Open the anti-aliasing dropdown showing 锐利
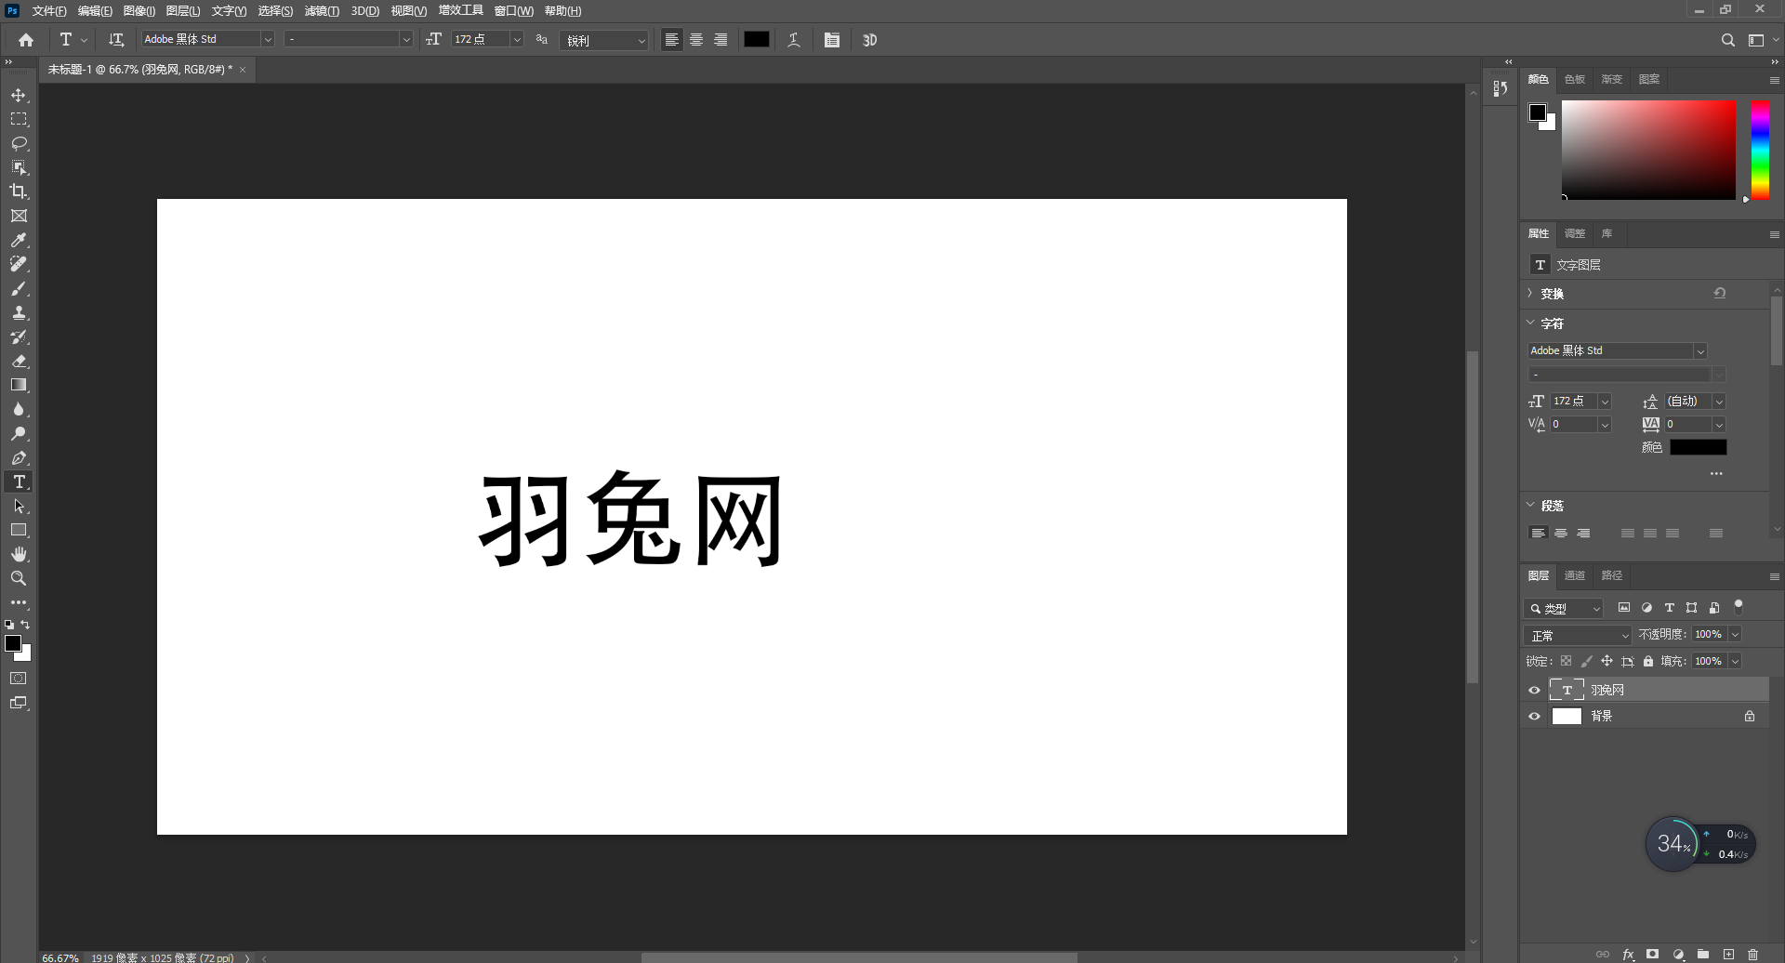The width and height of the screenshot is (1785, 963). pyautogui.click(x=640, y=40)
